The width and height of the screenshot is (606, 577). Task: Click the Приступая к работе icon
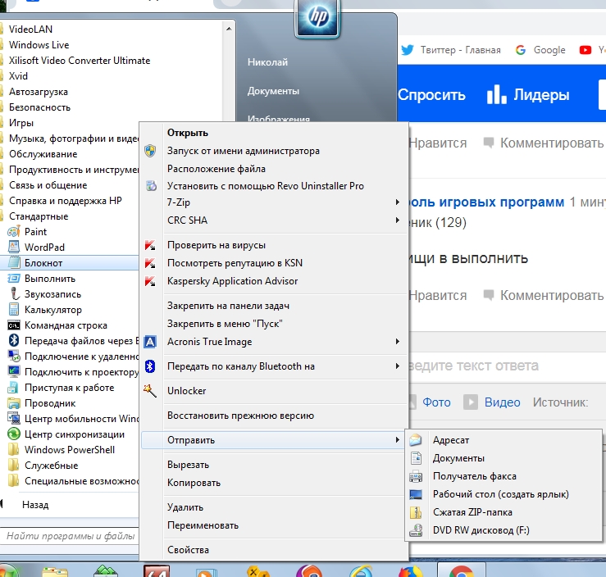coord(14,388)
